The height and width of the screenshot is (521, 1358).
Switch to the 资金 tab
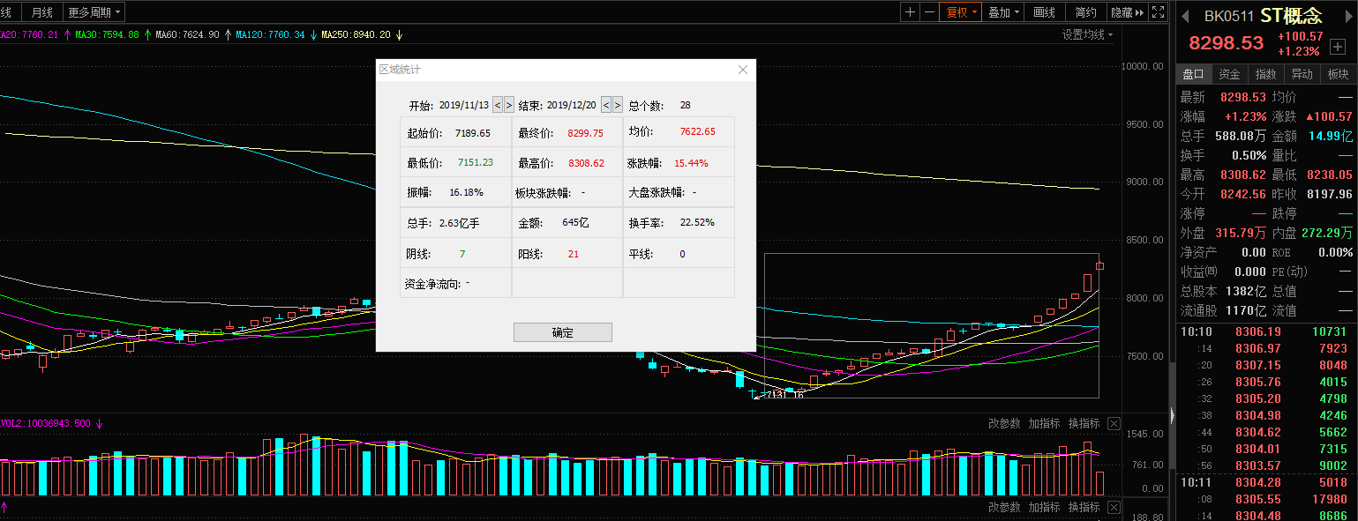coord(1229,74)
